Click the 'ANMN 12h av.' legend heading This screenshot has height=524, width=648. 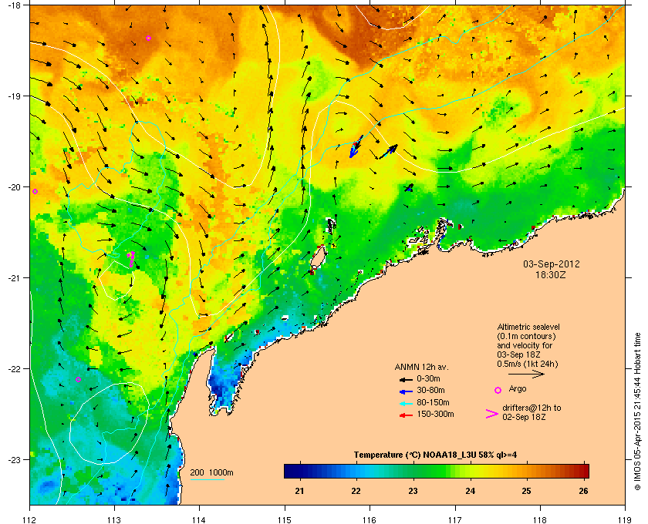point(421,367)
